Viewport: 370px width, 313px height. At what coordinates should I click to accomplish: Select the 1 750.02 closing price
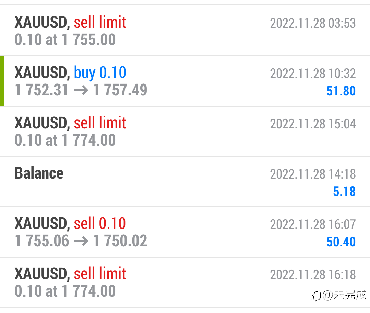(120, 241)
